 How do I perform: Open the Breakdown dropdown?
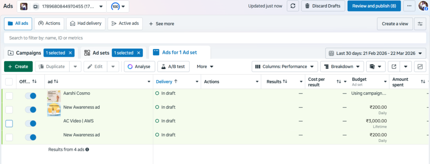tap(342, 67)
